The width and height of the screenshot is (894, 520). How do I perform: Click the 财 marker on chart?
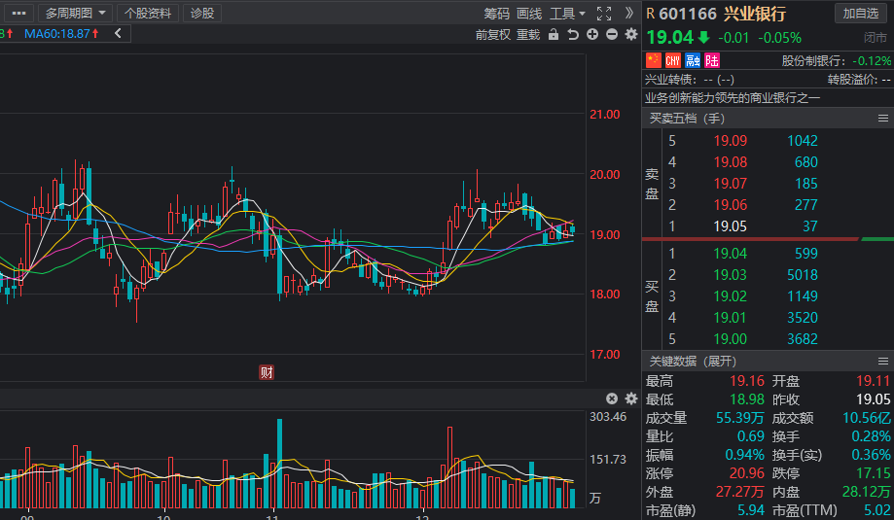coord(267,372)
